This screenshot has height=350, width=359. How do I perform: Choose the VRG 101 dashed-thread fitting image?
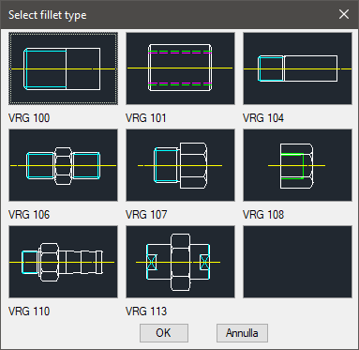coord(180,68)
